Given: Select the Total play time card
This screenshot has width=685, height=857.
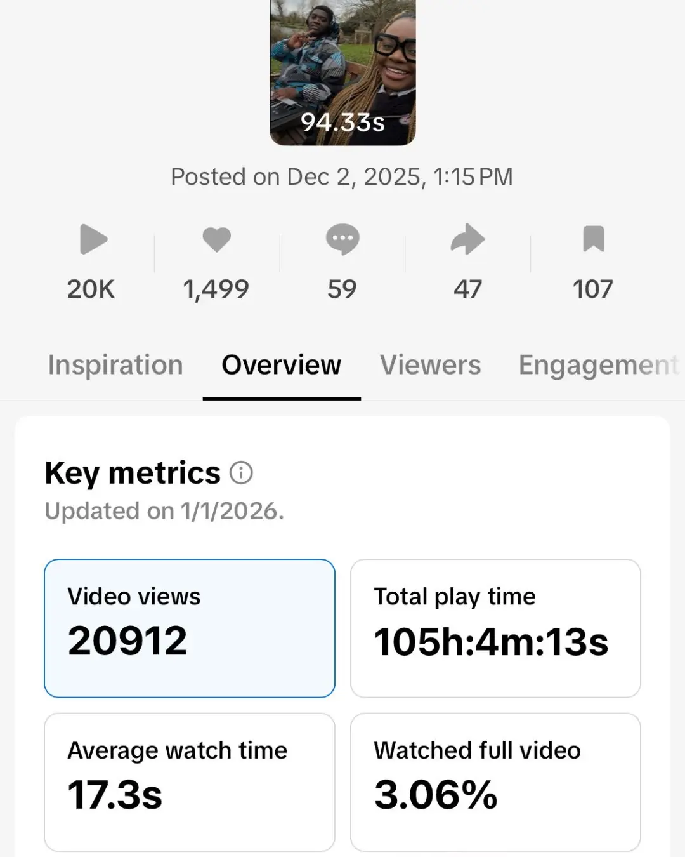Looking at the screenshot, I should point(495,628).
